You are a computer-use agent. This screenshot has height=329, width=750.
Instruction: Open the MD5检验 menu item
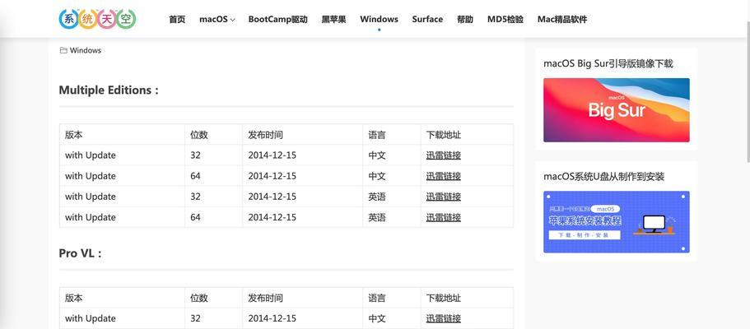505,20
